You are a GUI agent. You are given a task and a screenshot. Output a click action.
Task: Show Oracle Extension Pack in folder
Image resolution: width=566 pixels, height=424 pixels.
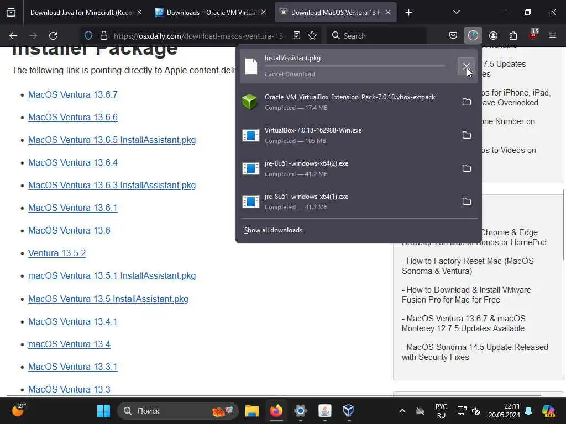467,102
